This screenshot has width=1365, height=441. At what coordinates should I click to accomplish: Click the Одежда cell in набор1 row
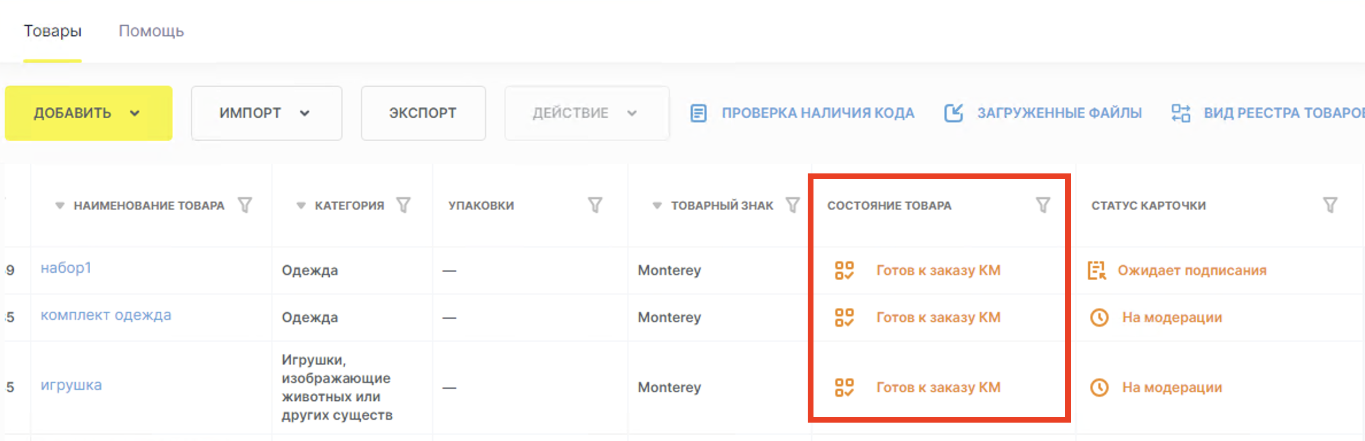pyautogui.click(x=310, y=270)
